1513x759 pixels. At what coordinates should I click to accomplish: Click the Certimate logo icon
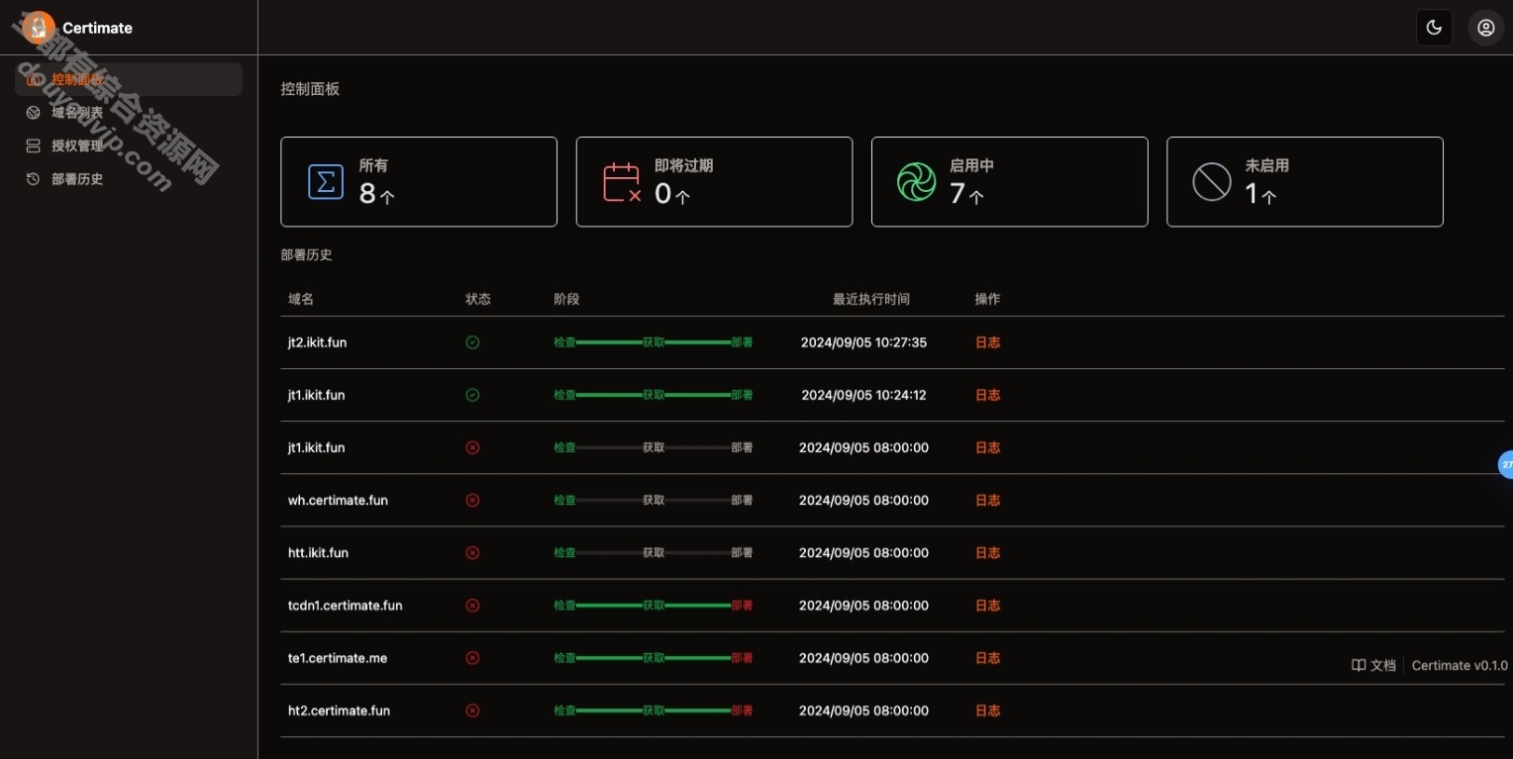pos(39,28)
